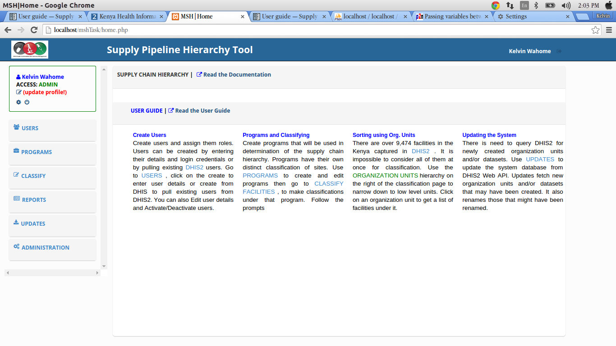Click the PROGRAMS link in guide text
The width and height of the screenshot is (616, 346).
[260, 176]
